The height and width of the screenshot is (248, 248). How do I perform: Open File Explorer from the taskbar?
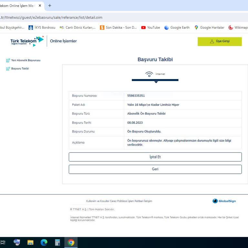pyautogui.click(x=30, y=242)
